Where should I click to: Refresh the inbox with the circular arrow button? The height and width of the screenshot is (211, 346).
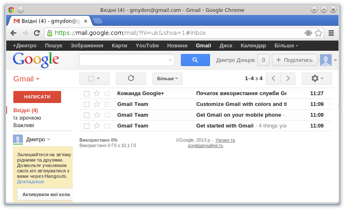[131, 79]
